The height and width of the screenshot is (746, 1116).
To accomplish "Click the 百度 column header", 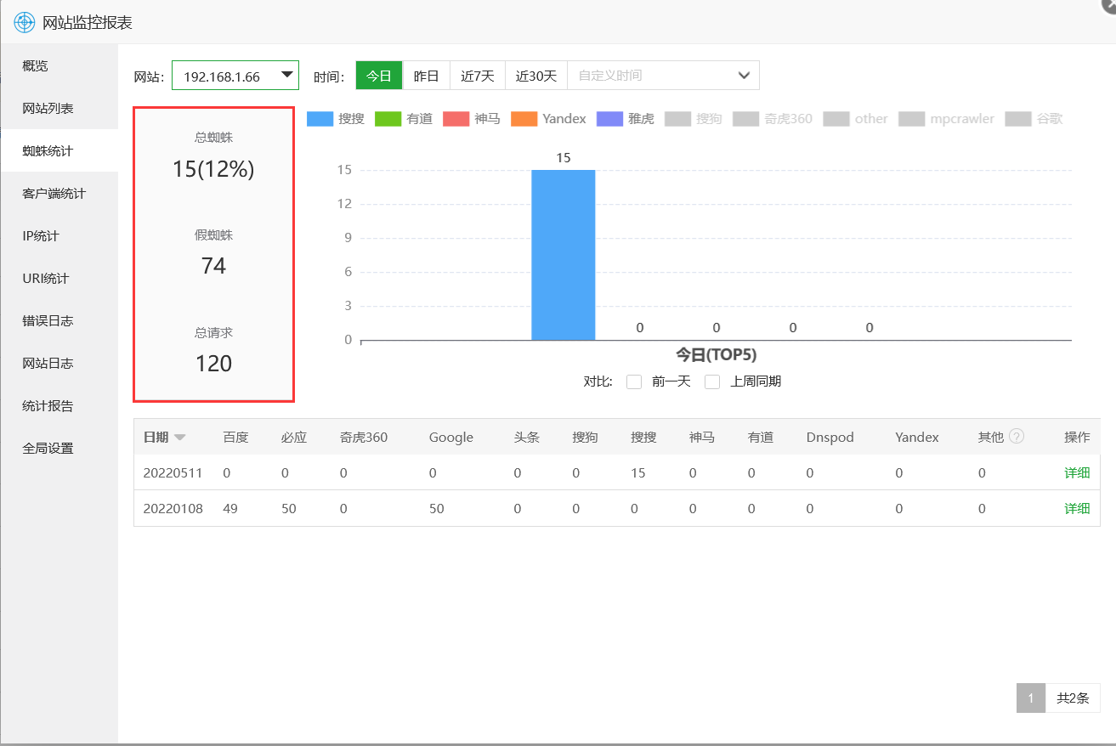I will click(235, 438).
